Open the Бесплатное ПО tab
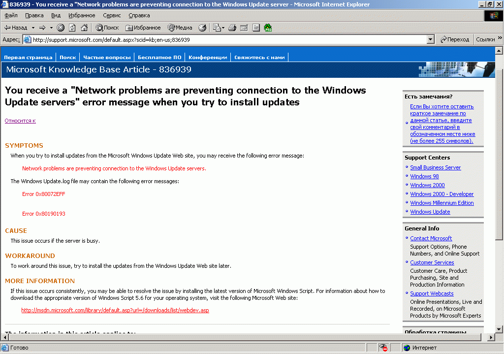Viewport: 504px width, 354px height. pyautogui.click(x=159, y=57)
